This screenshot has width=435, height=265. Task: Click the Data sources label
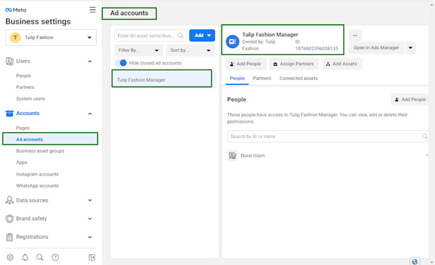[32, 201]
